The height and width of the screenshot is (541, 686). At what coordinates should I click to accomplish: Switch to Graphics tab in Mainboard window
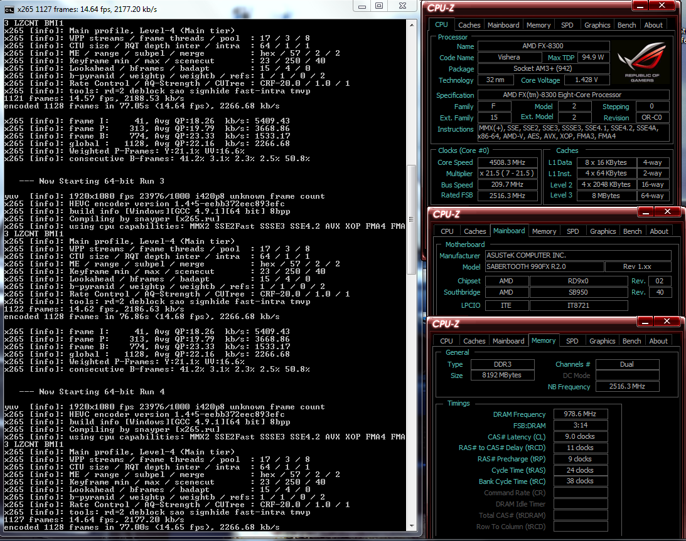603,231
